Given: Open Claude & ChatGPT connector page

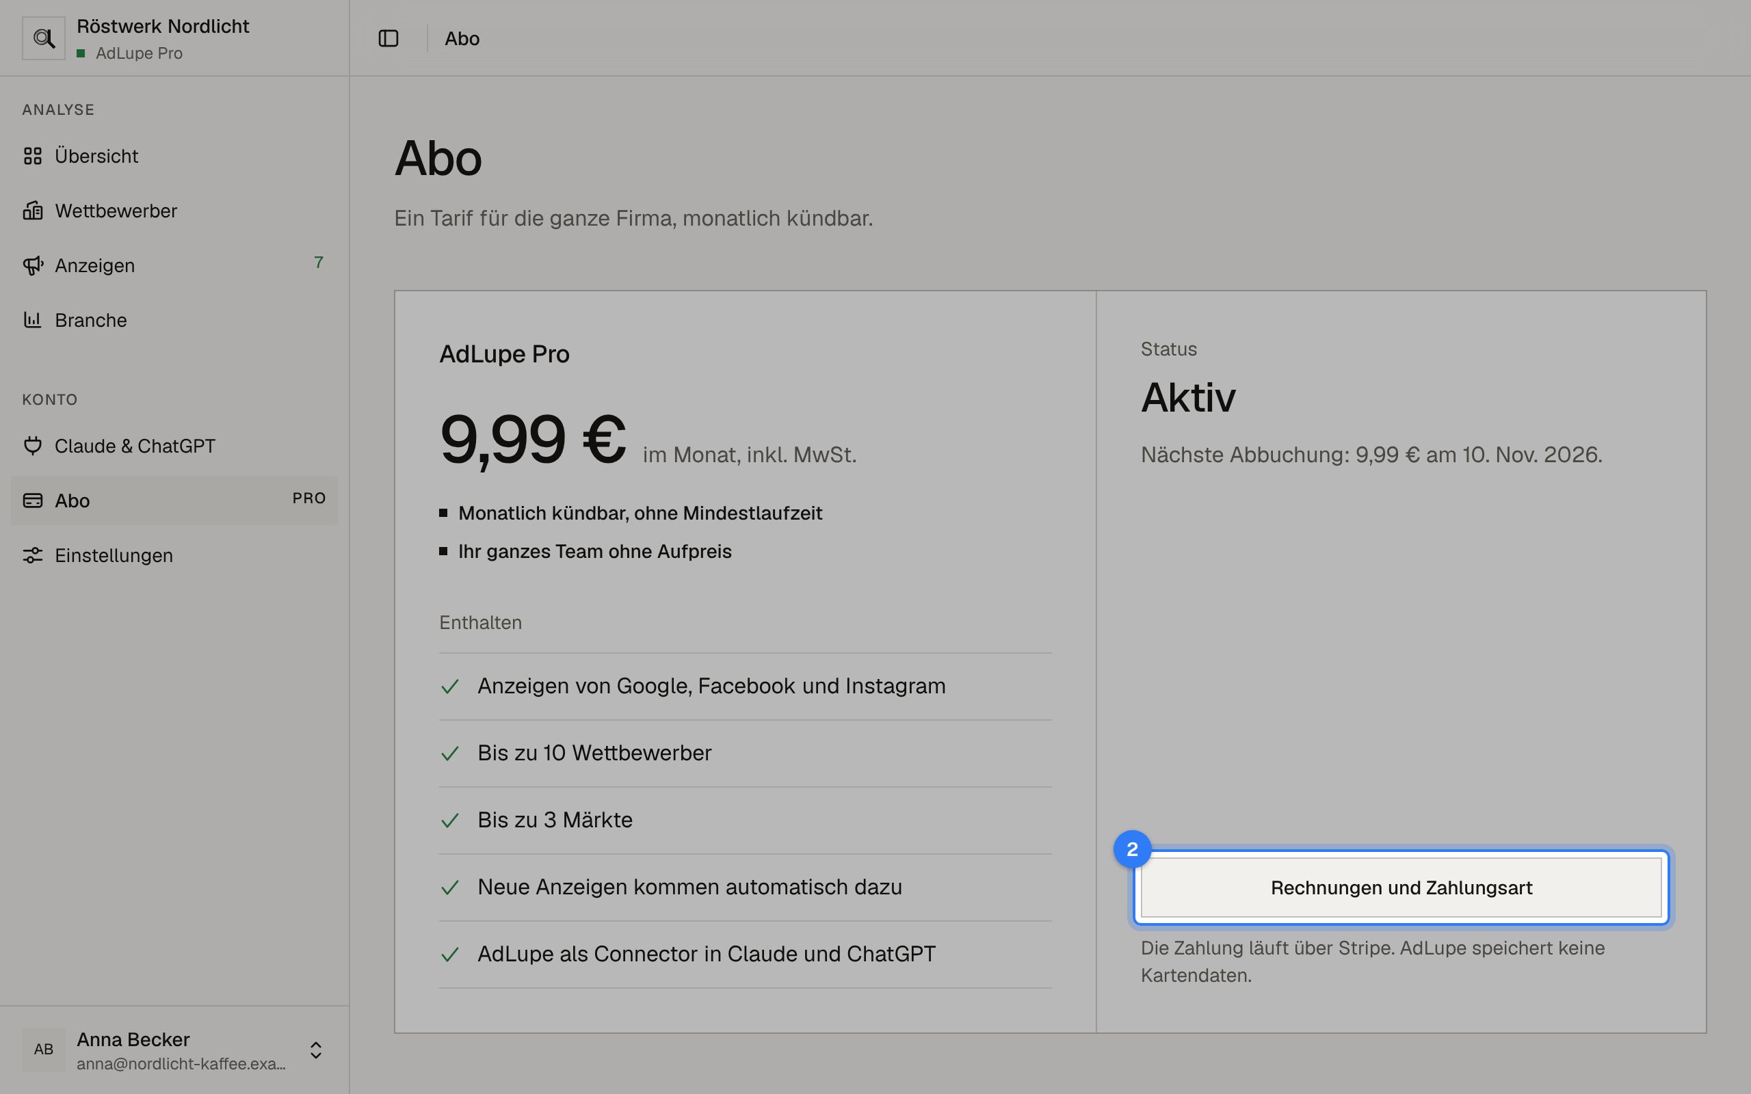Looking at the screenshot, I should click(174, 446).
